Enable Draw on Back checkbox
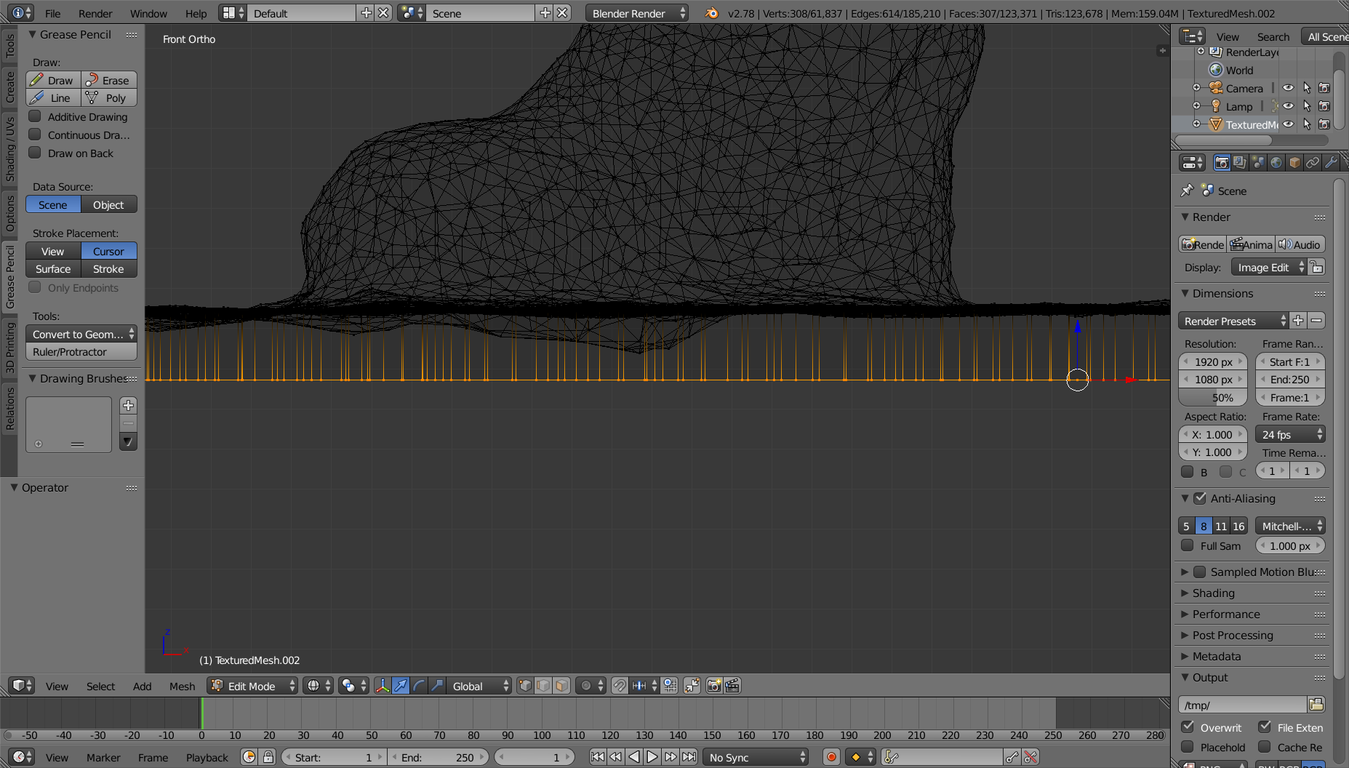The height and width of the screenshot is (768, 1349). pyautogui.click(x=34, y=153)
